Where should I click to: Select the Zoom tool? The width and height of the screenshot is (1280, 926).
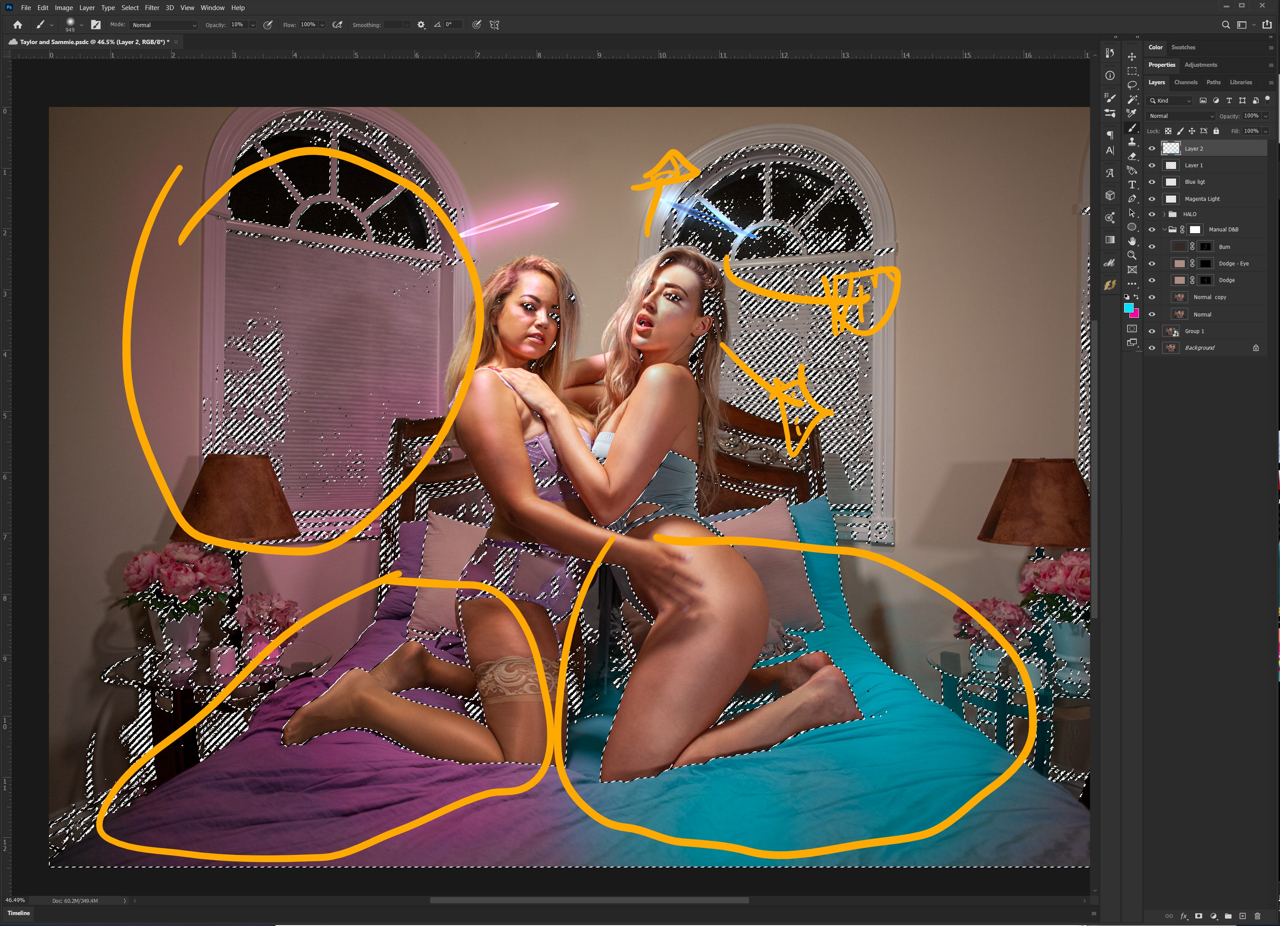(x=1132, y=255)
